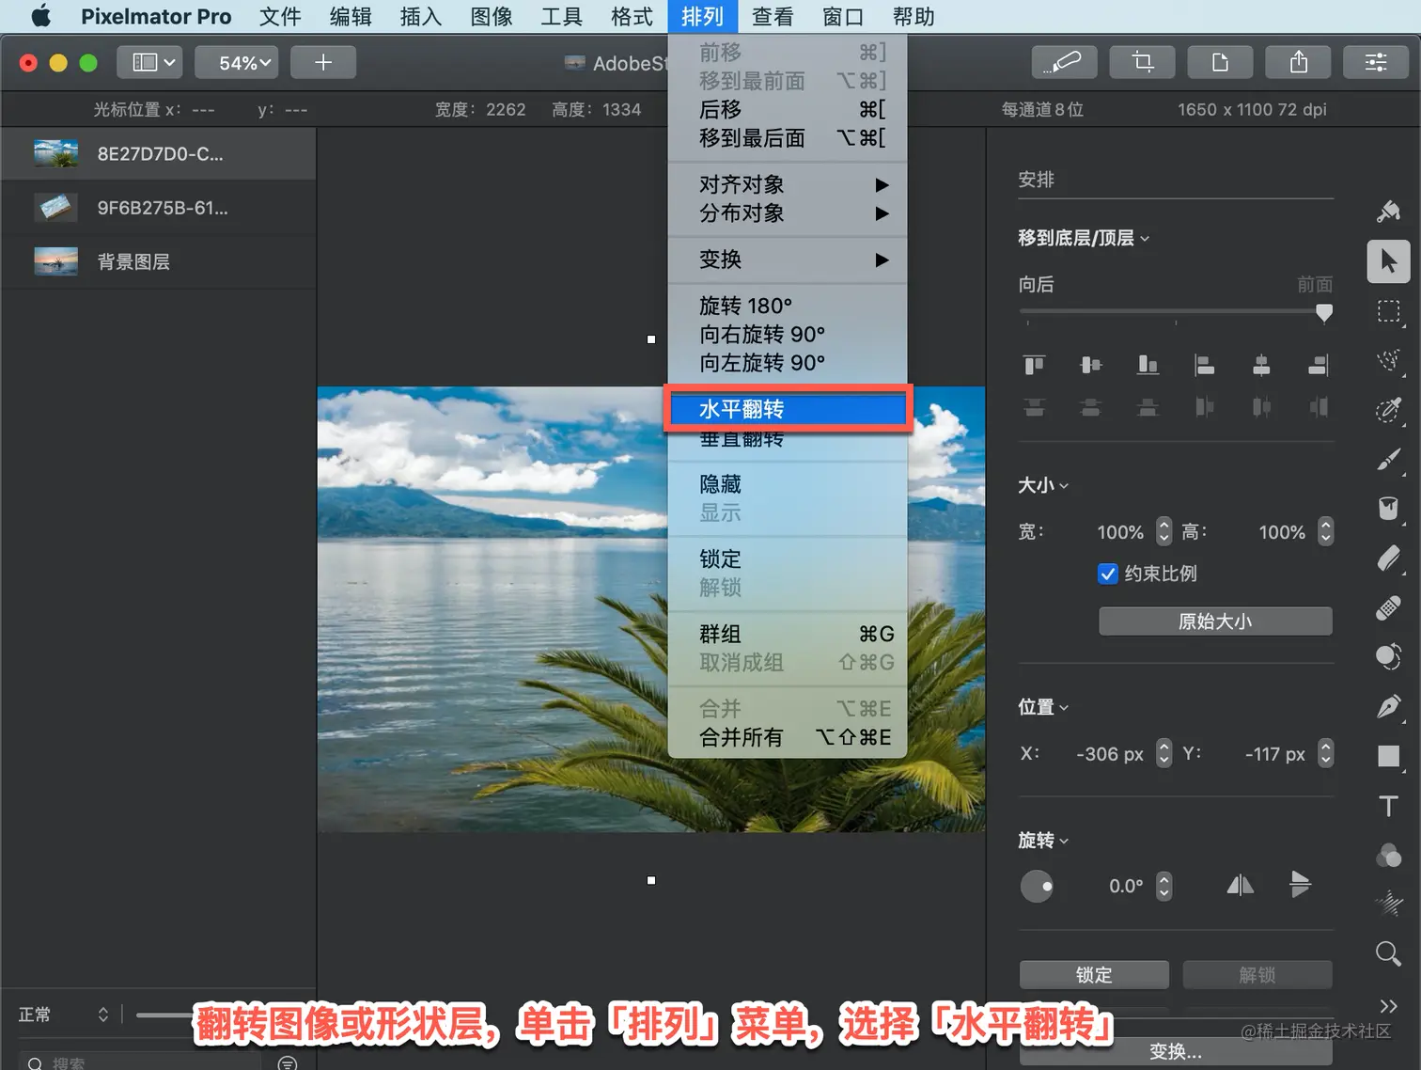This screenshot has height=1070, width=1421.
Task: Click the vertical flip icon near 旋转
Action: [x=1301, y=885]
